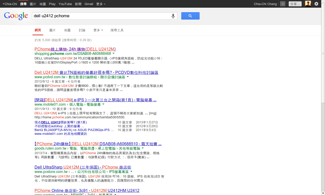Click result count text 約有 5,000 項結果
Viewport: 325px width, 195px height.
click(48, 40)
